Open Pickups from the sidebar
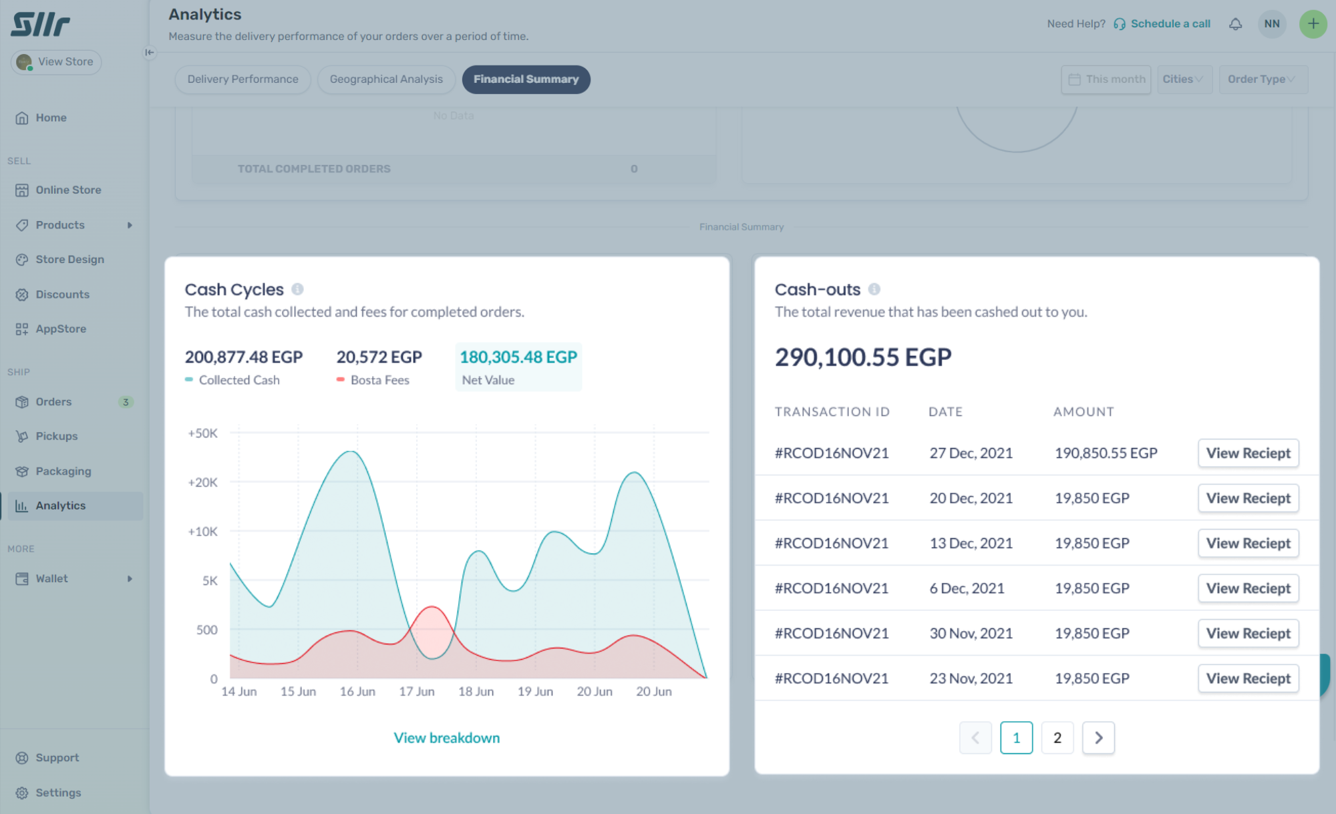This screenshot has width=1336, height=814. tap(56, 436)
